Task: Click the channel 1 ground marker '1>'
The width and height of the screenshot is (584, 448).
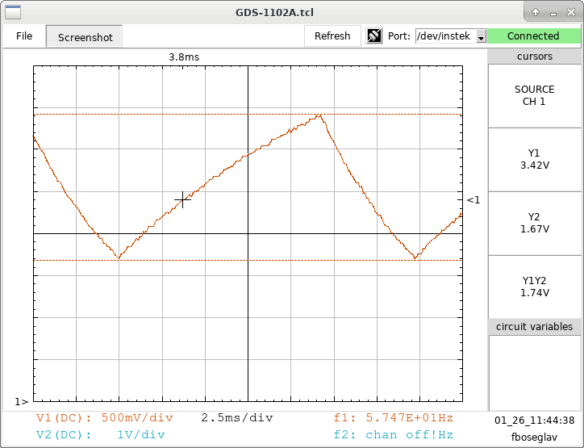Action: tap(22, 401)
